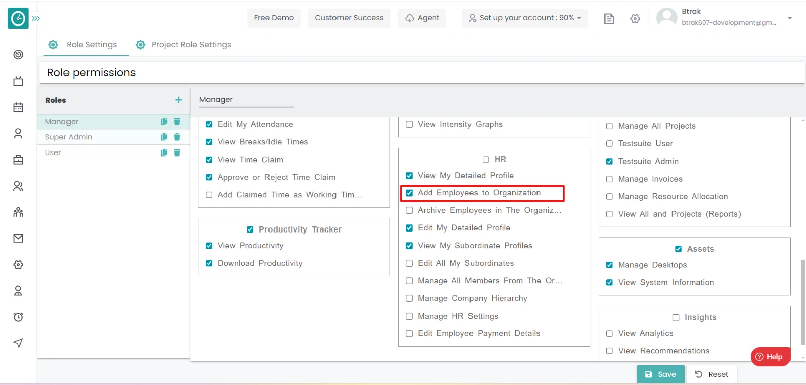Click the alarm clock icon in the left sidebar
806x385 pixels.
pos(18,317)
